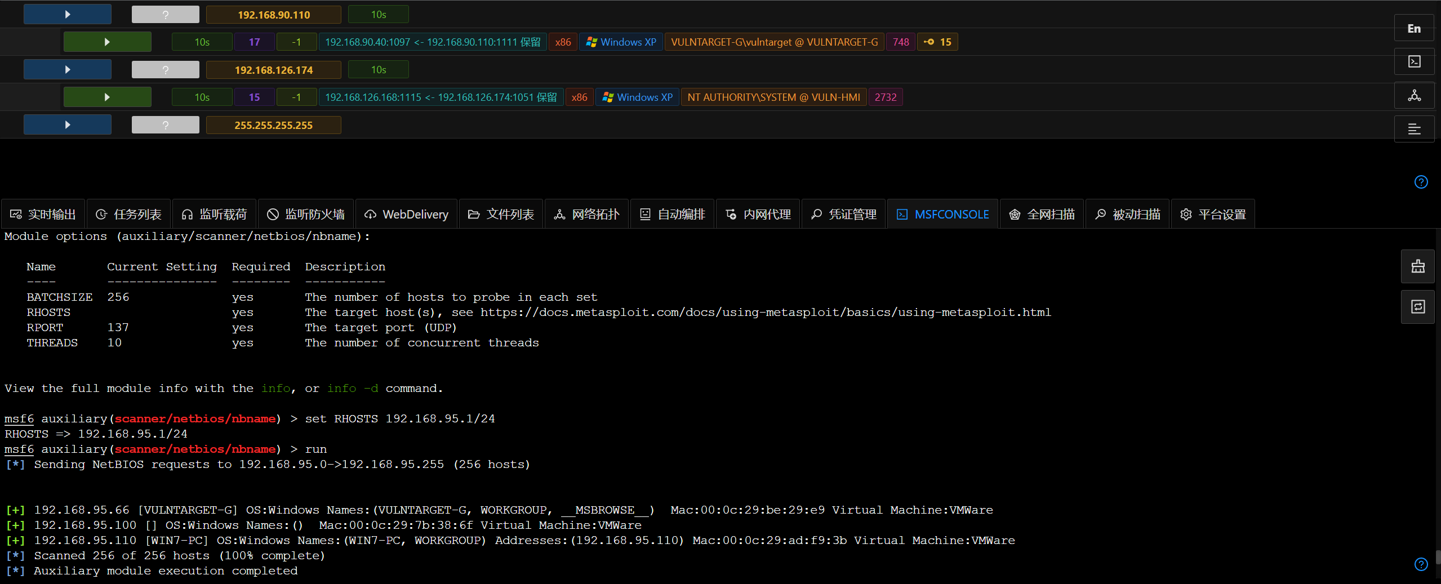Click PID tag 2732
The height and width of the screenshot is (584, 1441).
pos(886,97)
